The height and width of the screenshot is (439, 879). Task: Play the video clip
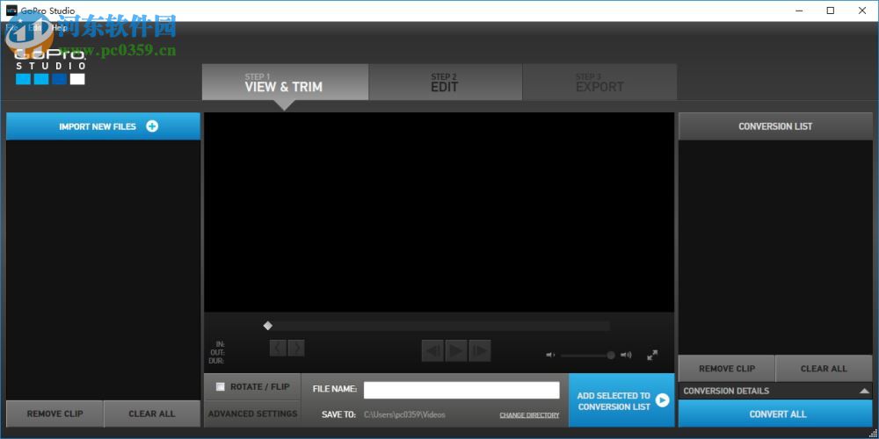click(456, 350)
